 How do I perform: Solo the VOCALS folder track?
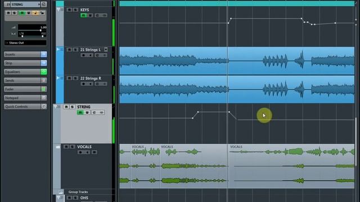point(73,146)
